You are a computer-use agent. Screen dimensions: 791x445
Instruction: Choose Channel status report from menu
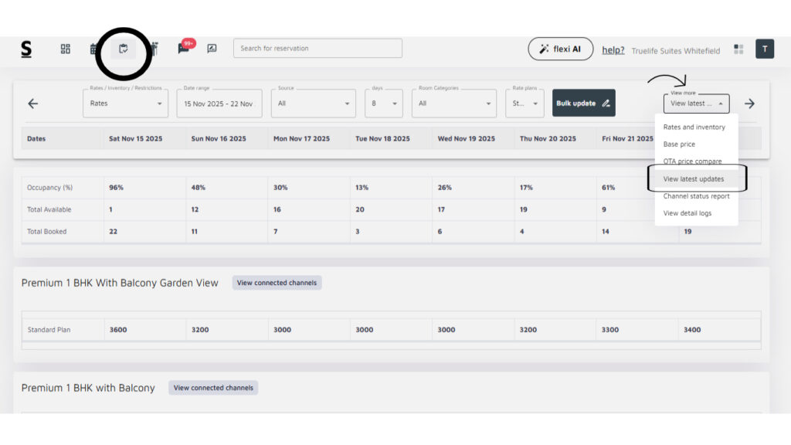[x=696, y=196]
